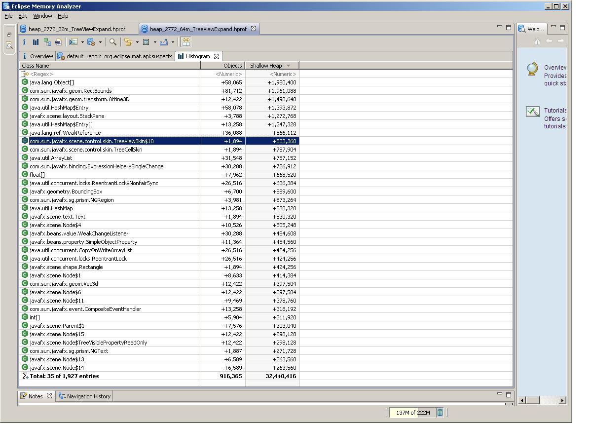Viewport: 592px width, 424px height.
Task: Select the java.lang.ref.WeakReference row
Action: [65, 133]
